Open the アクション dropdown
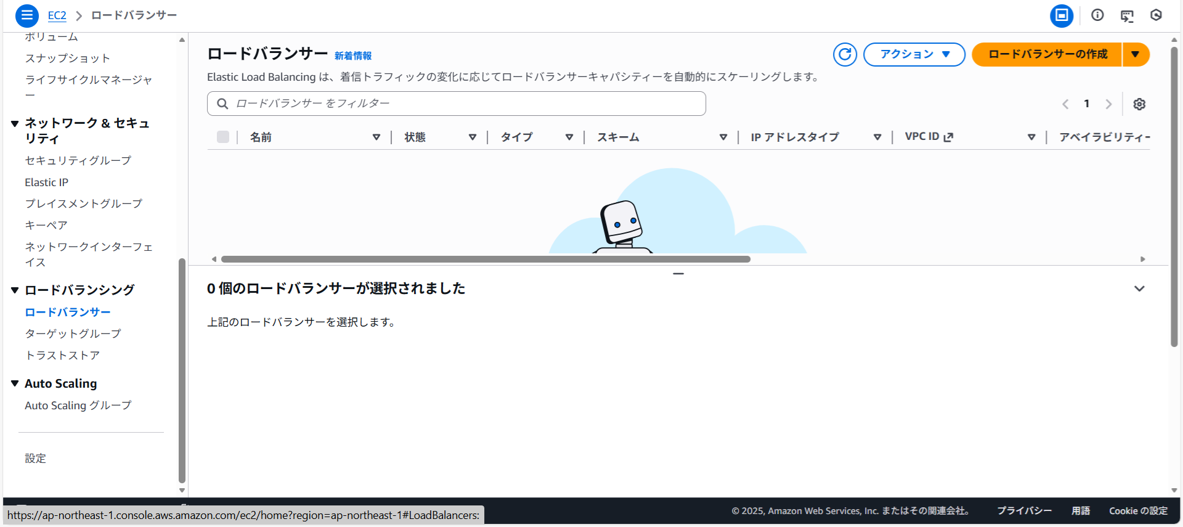The height and width of the screenshot is (527, 1183). 914,54
